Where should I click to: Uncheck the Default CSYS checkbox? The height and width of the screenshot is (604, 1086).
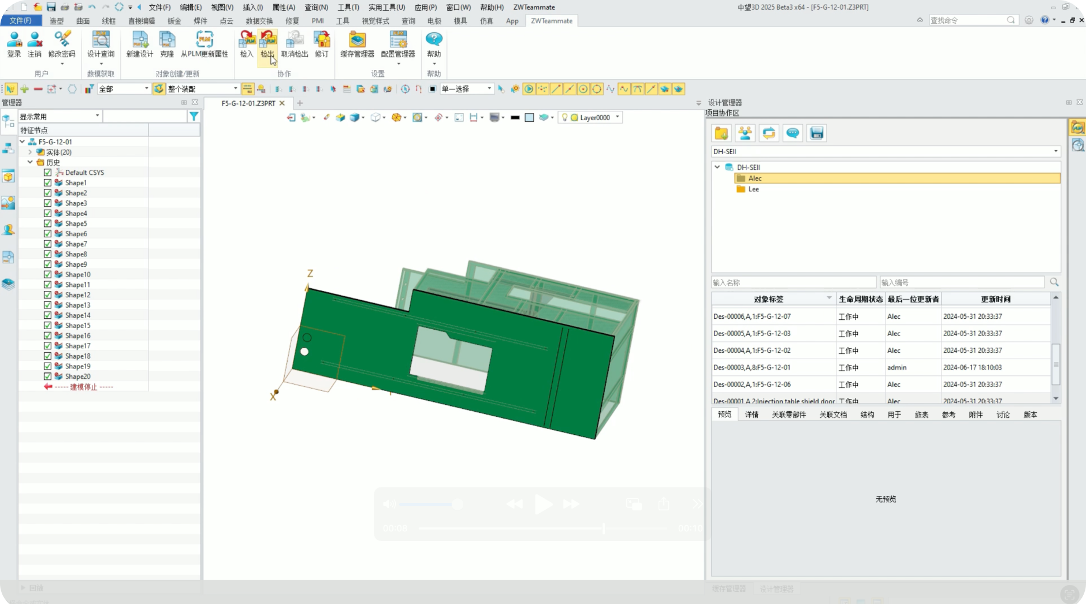48,173
